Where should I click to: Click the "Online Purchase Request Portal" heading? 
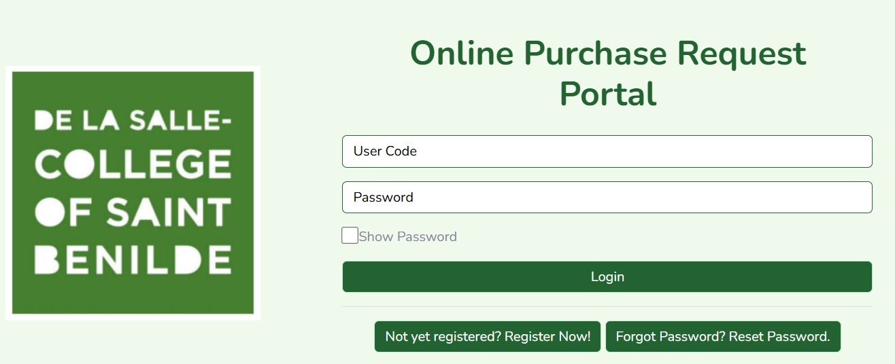[x=607, y=73]
